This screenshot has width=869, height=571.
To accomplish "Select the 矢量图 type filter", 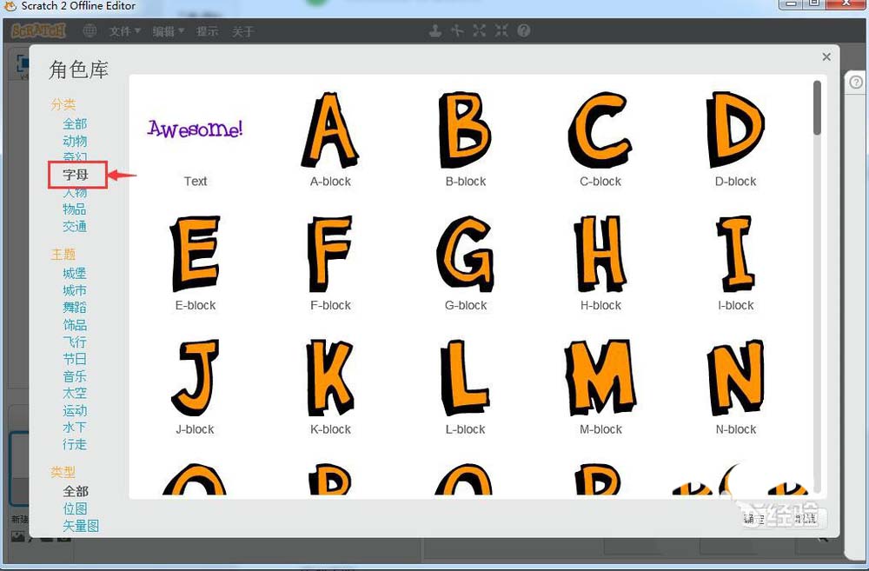I will (x=81, y=525).
